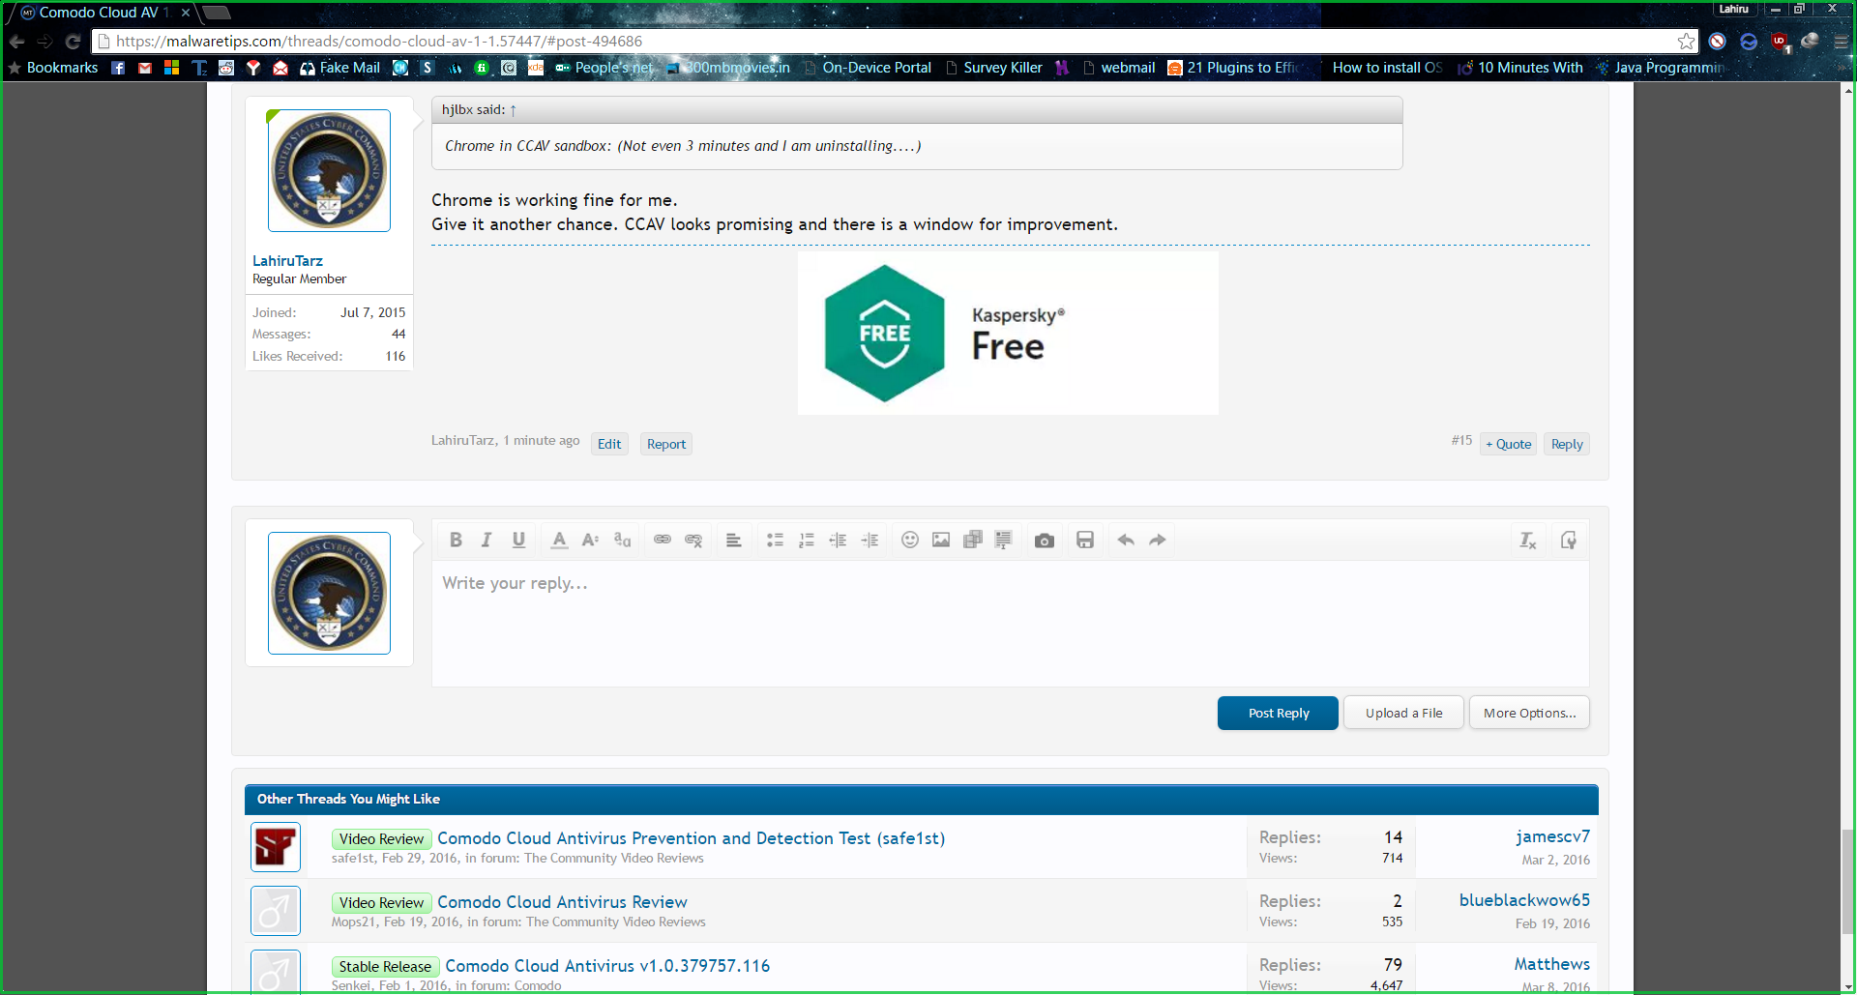
Task: Quote LahiruTarz's post
Action: [1509, 444]
